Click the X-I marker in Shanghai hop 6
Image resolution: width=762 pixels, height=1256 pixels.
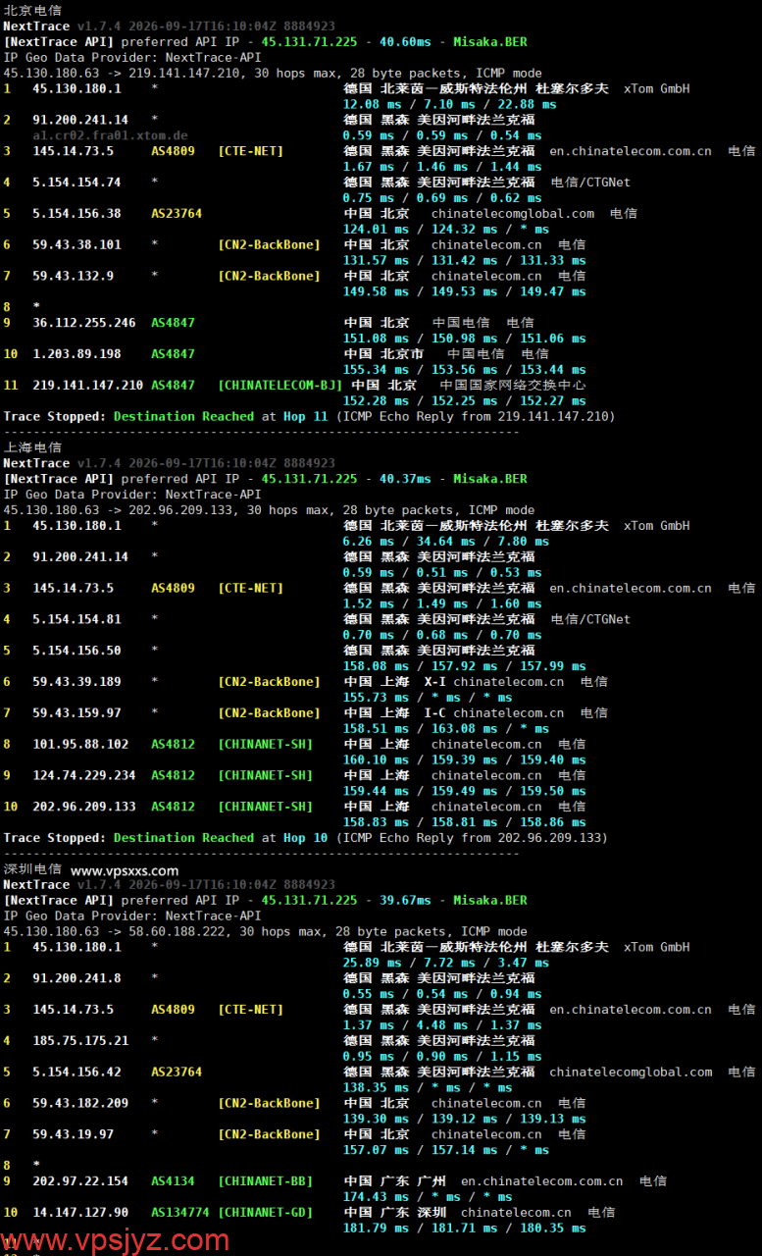434,682
